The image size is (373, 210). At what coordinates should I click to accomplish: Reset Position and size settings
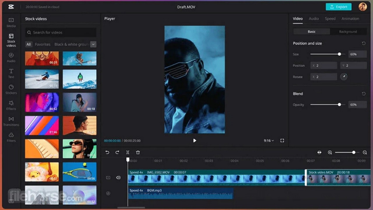(x=364, y=43)
